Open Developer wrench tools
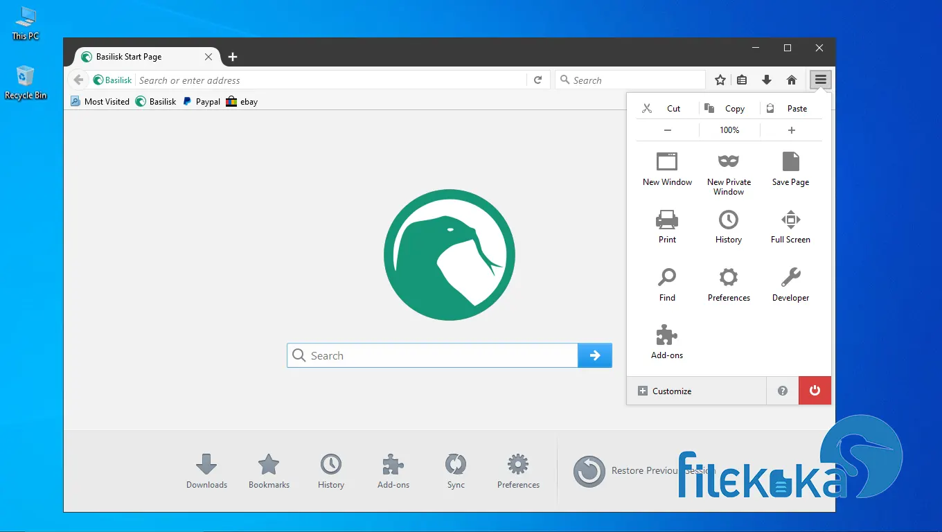 tap(790, 285)
